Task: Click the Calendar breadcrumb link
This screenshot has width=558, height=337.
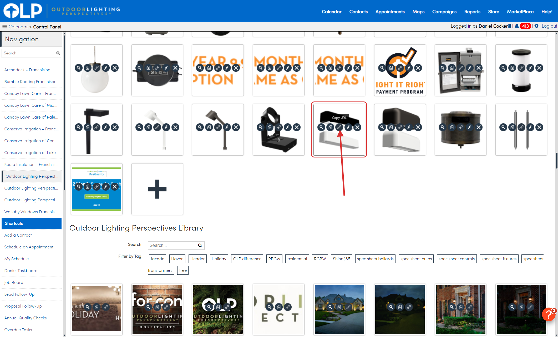Action: (x=18, y=27)
